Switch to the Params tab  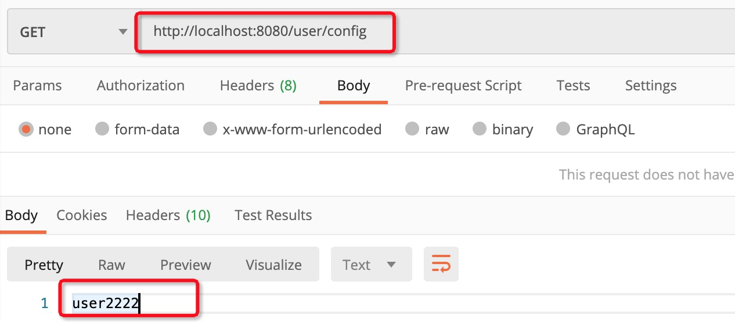click(37, 86)
